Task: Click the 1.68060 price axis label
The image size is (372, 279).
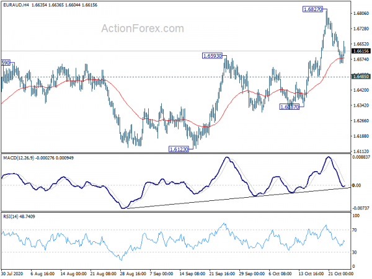Action: [361, 13]
